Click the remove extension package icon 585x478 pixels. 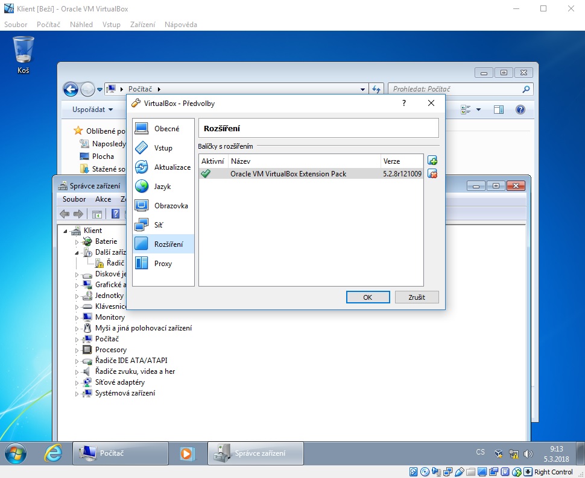[432, 174]
